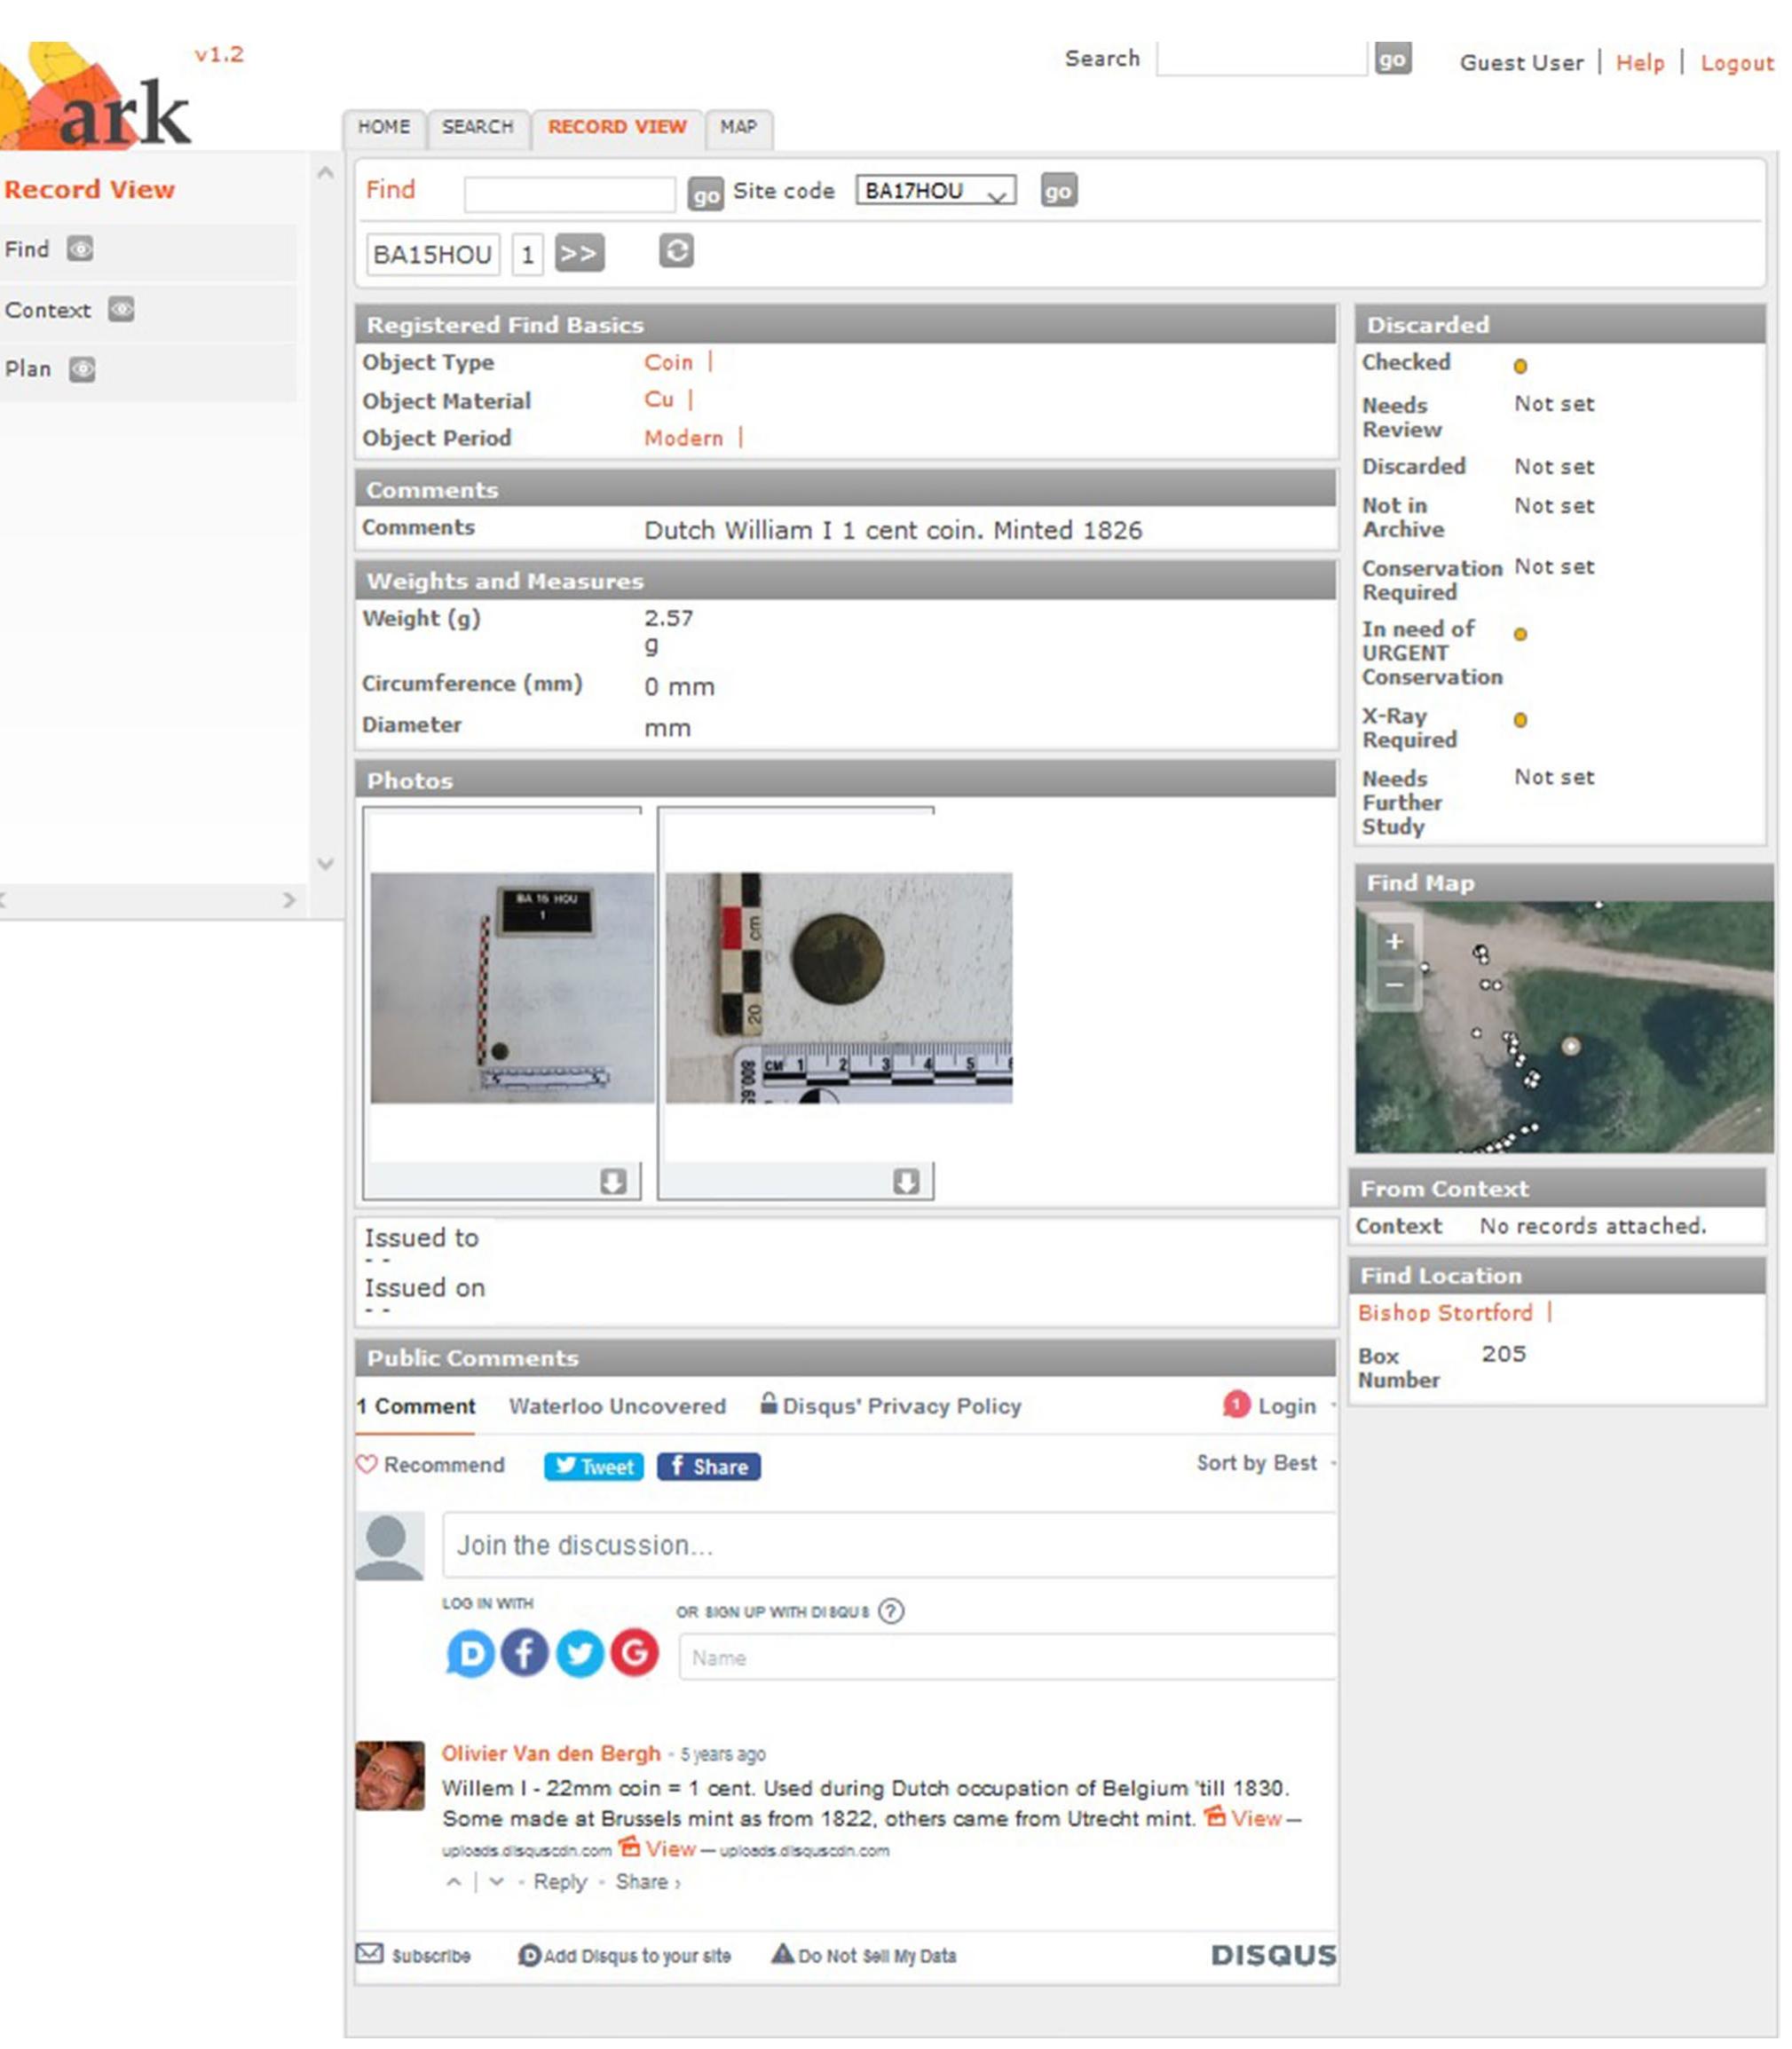This screenshot has width=1792, height=2049.
Task: Open the Site code dropdown
Action: click(x=935, y=190)
